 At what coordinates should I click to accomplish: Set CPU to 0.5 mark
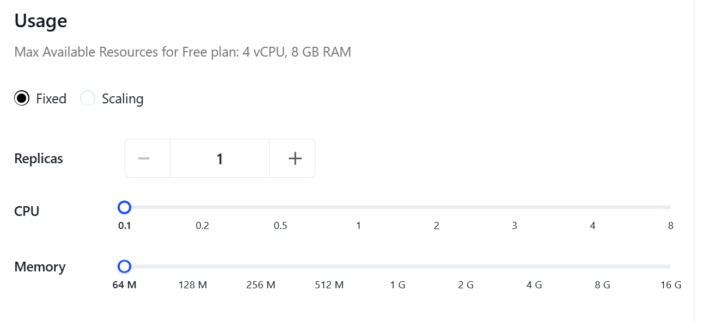pos(280,207)
